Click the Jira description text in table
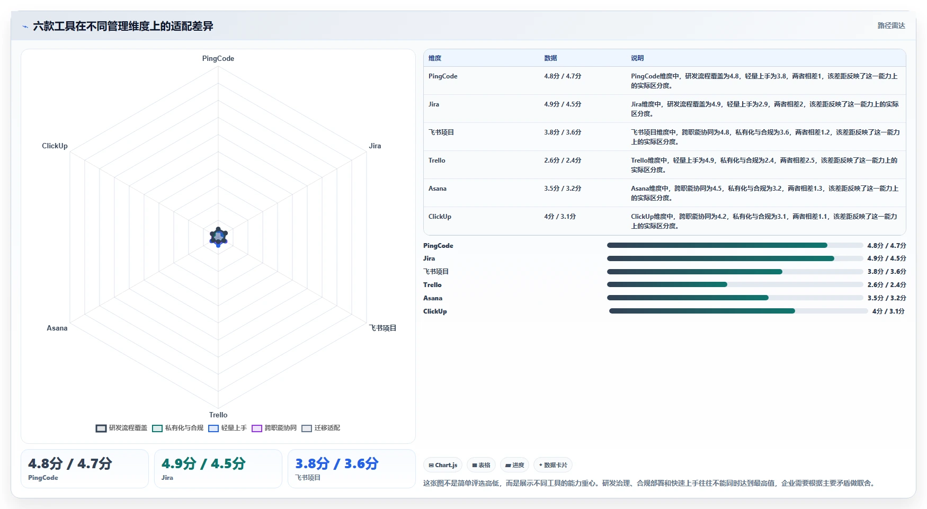This screenshot has width=927, height=509. [x=764, y=109]
